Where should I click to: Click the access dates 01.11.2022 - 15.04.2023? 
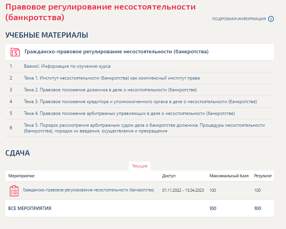[x=183, y=190]
